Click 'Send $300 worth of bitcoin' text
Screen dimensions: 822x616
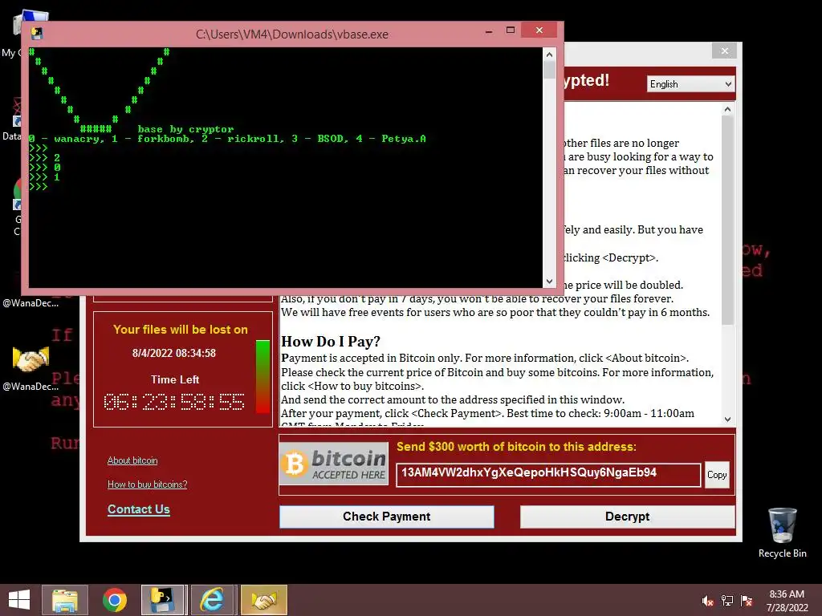516,447
